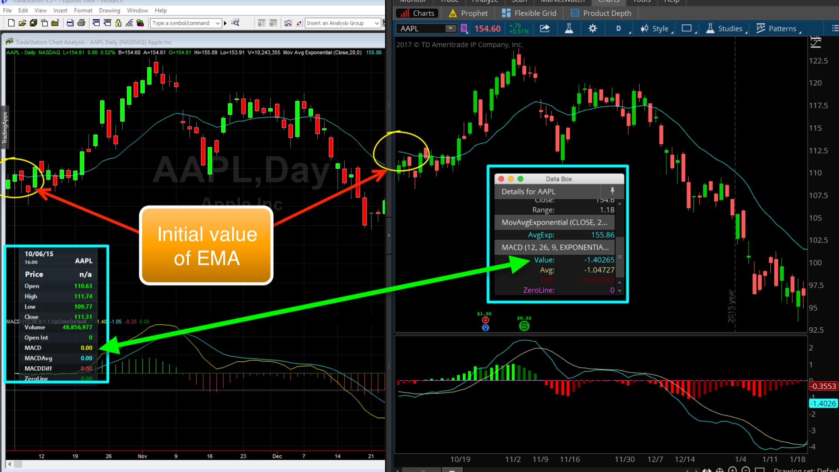
Task: Click the open folder icon in TradeStation
Action: [x=22, y=23]
